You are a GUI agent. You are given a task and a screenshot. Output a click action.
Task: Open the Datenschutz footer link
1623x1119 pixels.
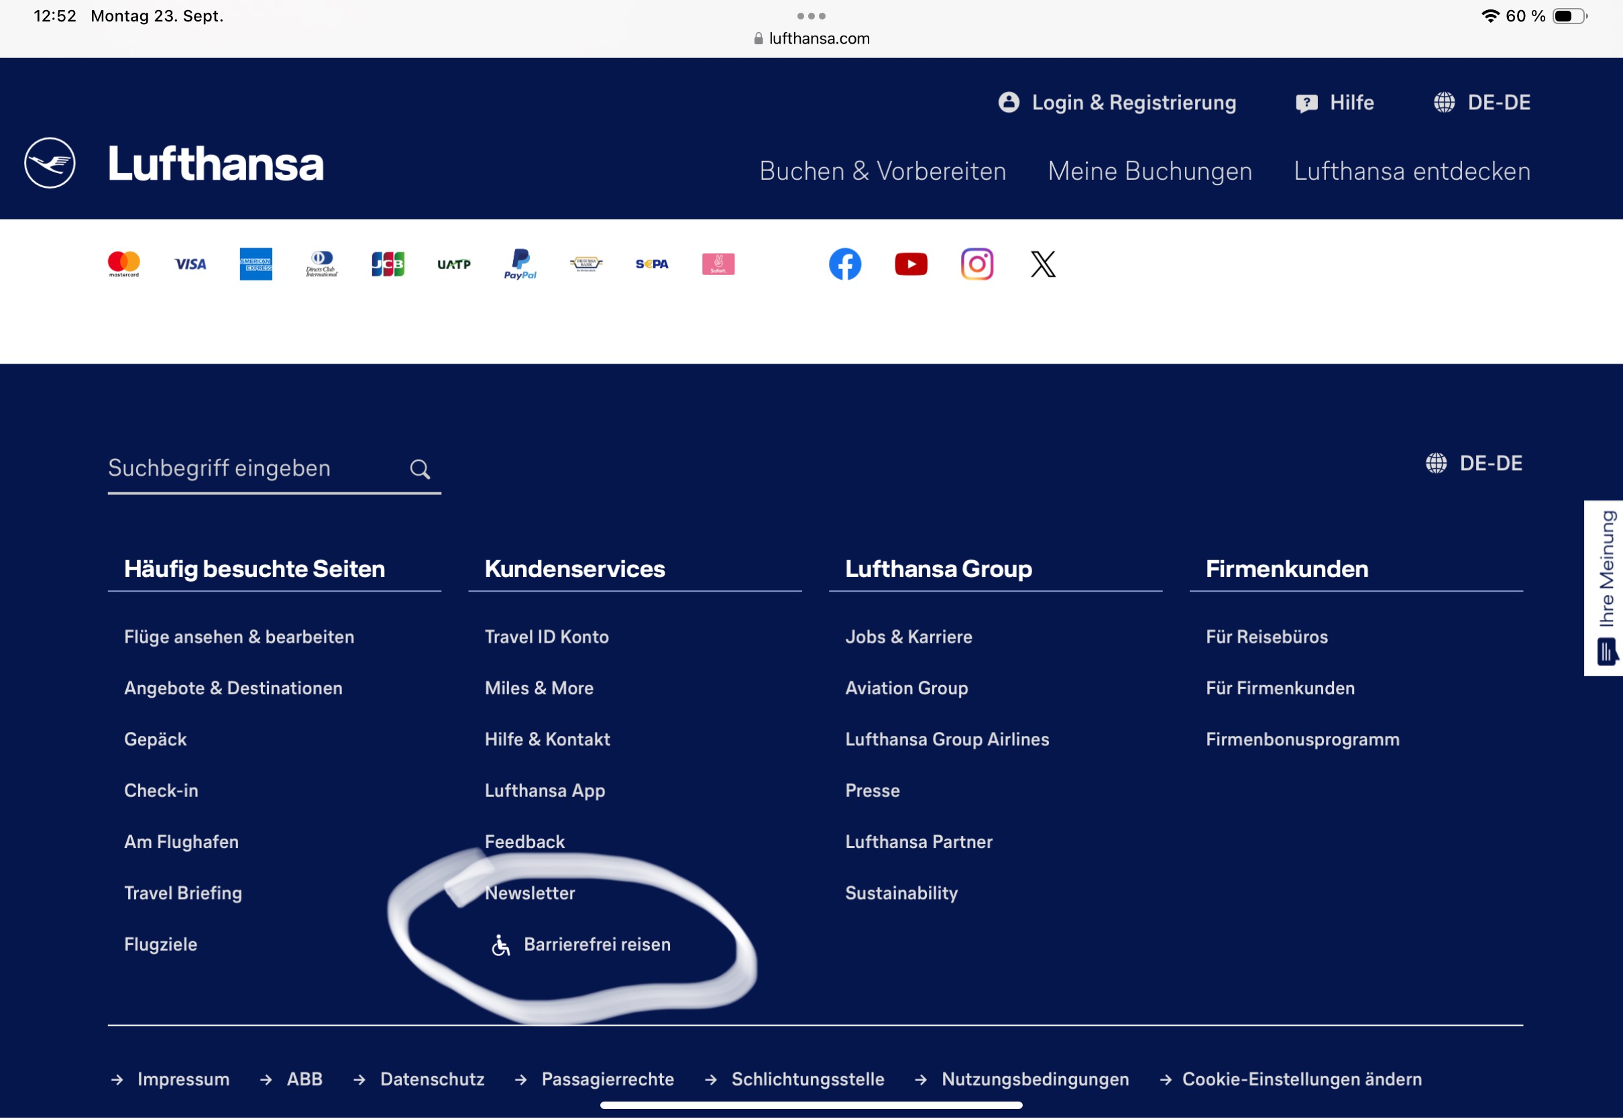click(x=432, y=1079)
